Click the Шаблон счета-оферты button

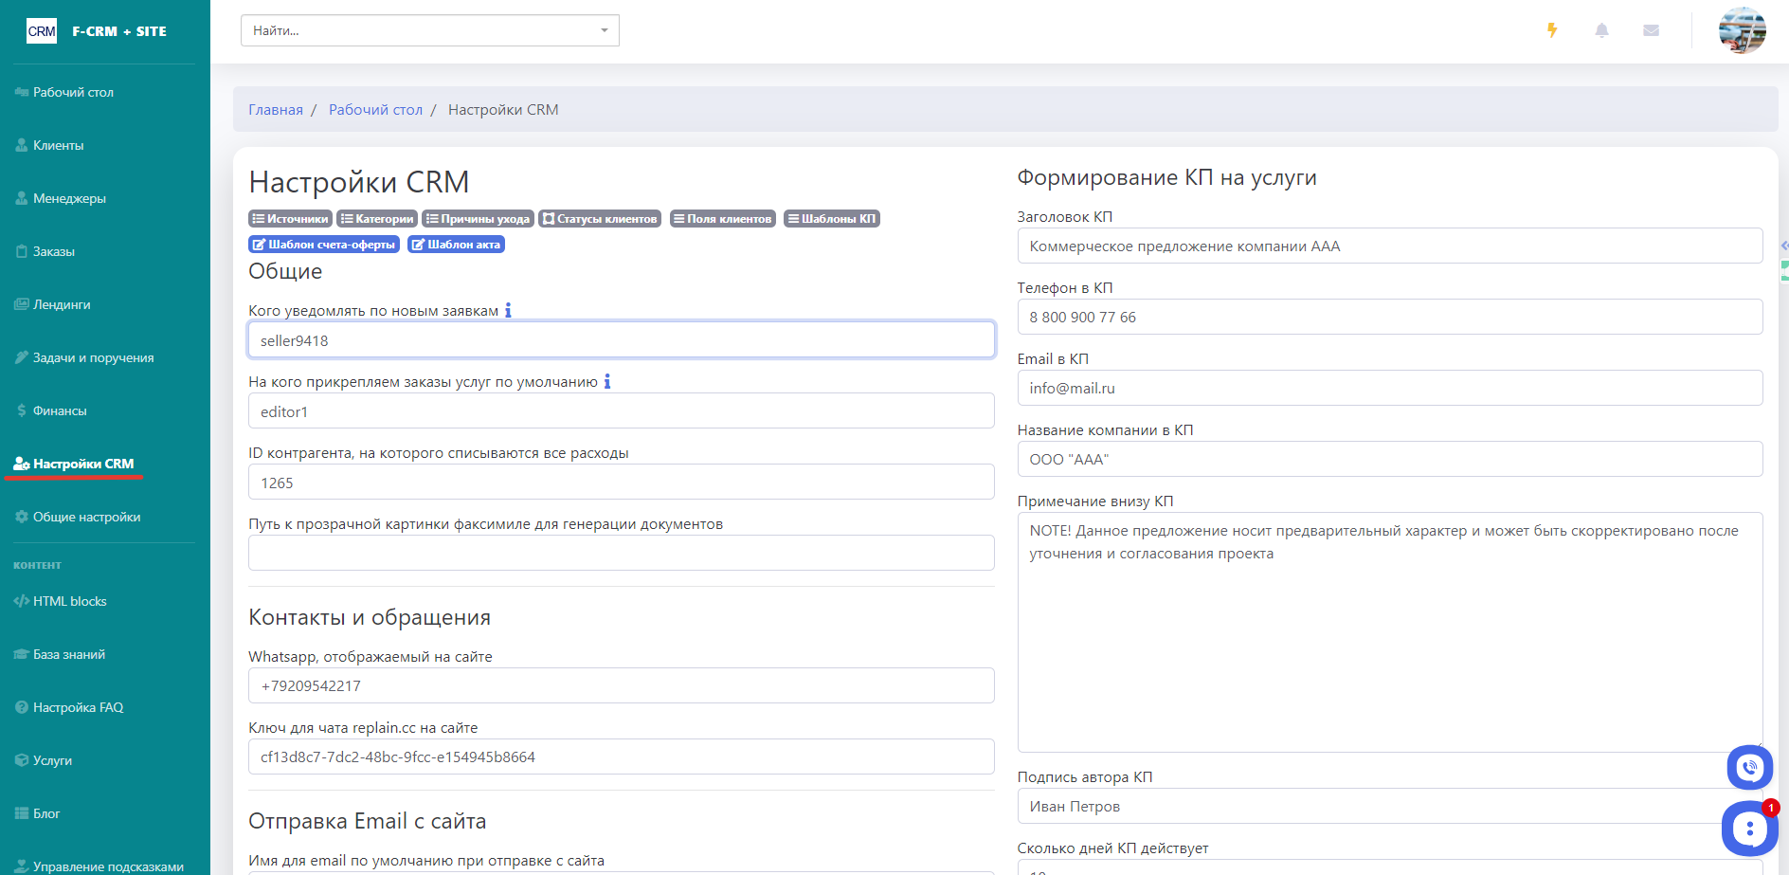pyautogui.click(x=324, y=245)
